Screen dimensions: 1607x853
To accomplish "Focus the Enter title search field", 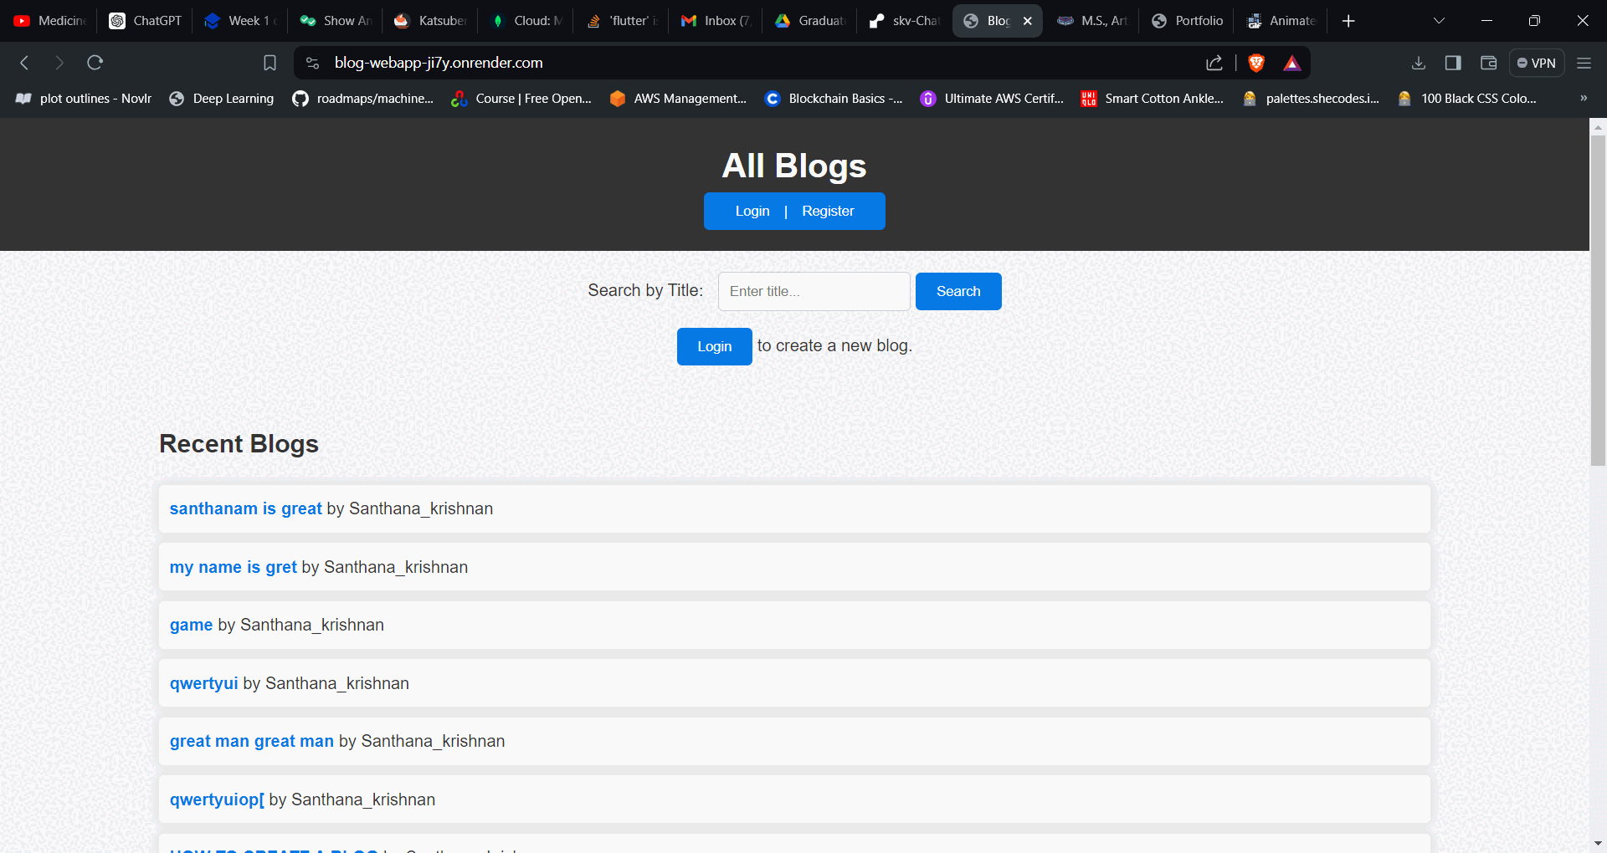I will point(814,291).
